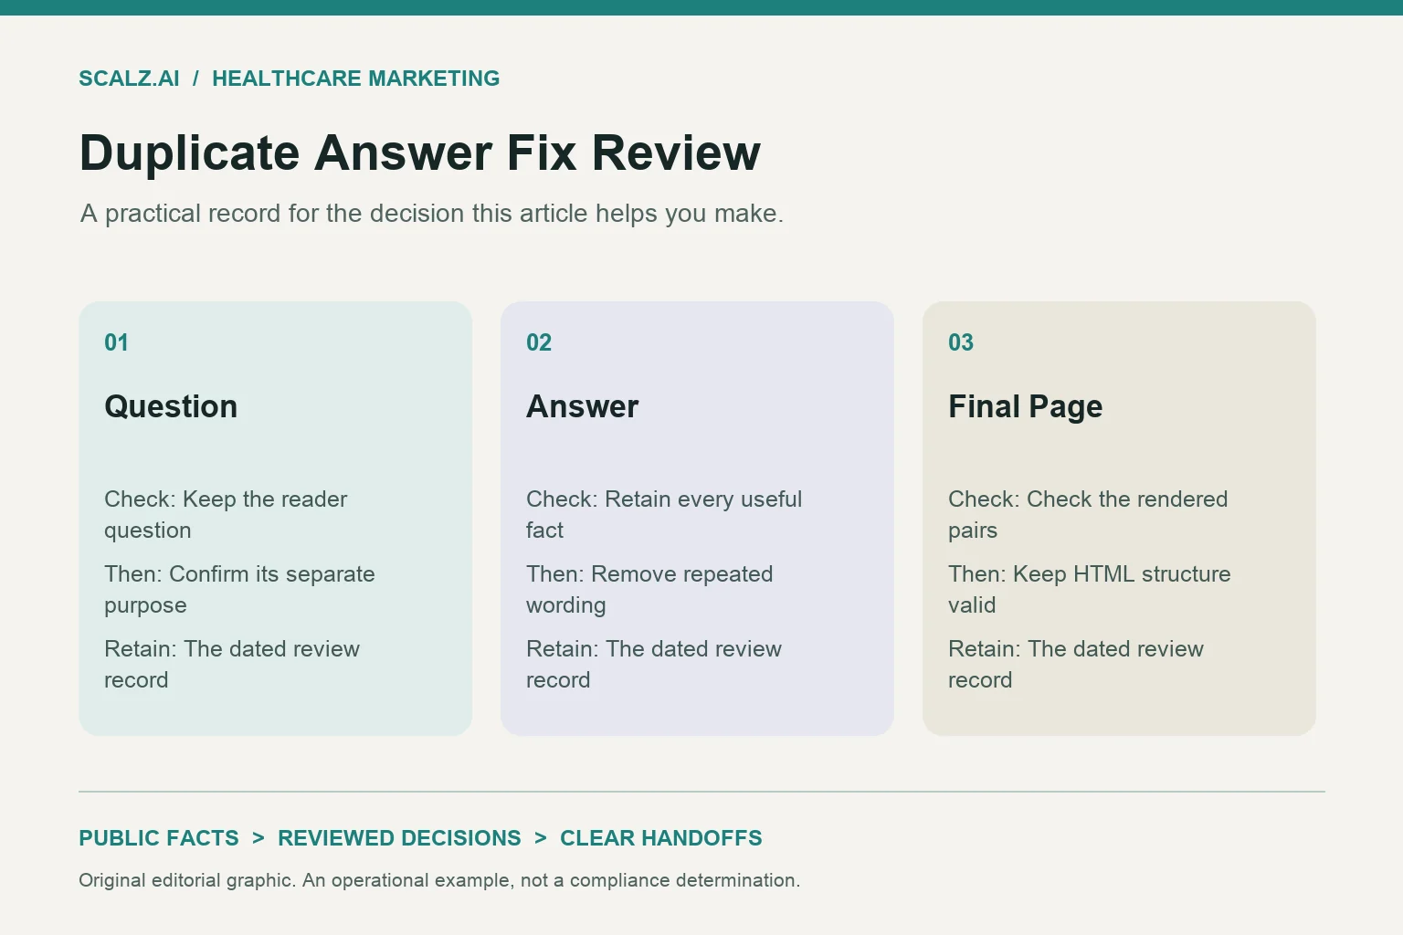
Task: Click 'Retain: The dated review record' in Final Page card
Action: click(1076, 664)
